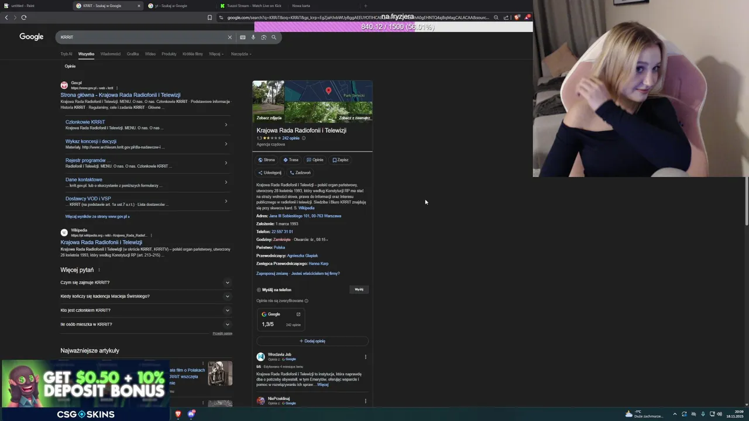Click the map pin on the location map
The height and width of the screenshot is (421, 749).
(x=328, y=91)
